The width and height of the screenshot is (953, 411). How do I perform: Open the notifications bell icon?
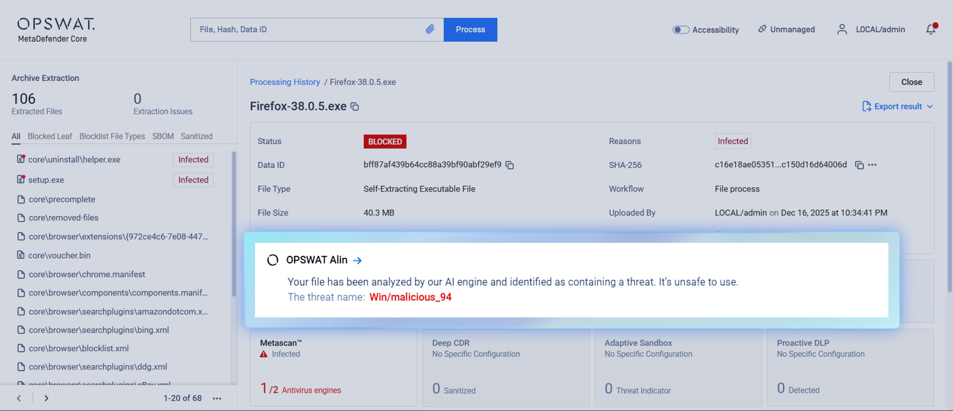931,29
